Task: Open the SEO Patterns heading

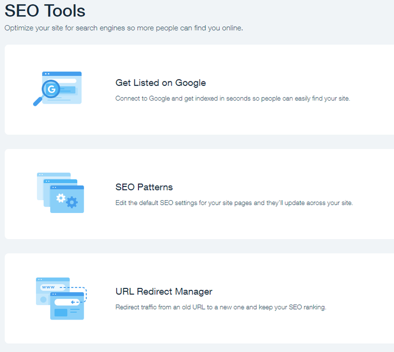Action: [144, 187]
